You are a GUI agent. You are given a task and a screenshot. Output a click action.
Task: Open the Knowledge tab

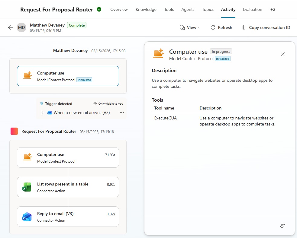coord(146,9)
